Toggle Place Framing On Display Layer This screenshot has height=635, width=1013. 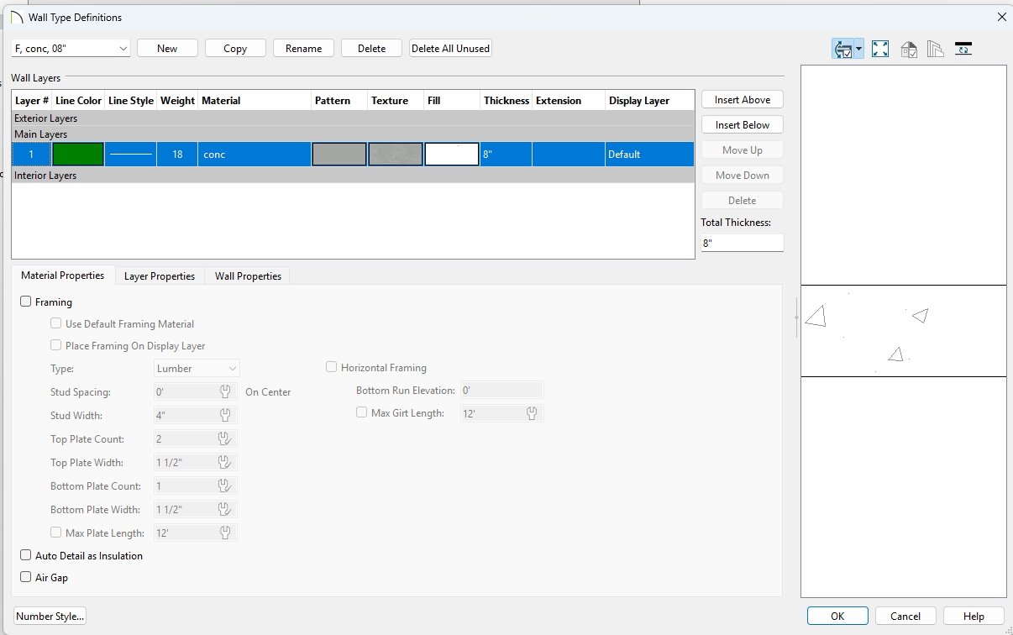[x=55, y=345]
